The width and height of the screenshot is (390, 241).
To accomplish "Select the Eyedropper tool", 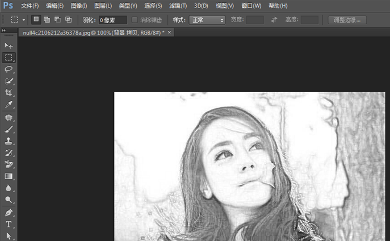I will click(9, 105).
